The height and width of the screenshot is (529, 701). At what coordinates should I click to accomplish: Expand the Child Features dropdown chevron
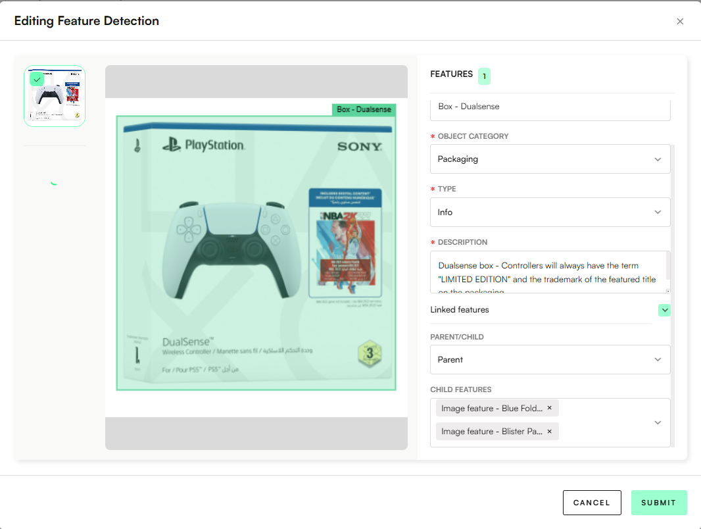coord(658,422)
